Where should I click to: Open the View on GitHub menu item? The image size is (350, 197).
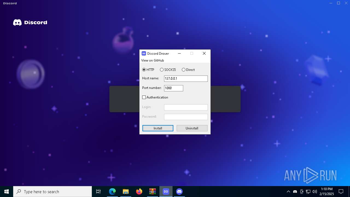(153, 60)
